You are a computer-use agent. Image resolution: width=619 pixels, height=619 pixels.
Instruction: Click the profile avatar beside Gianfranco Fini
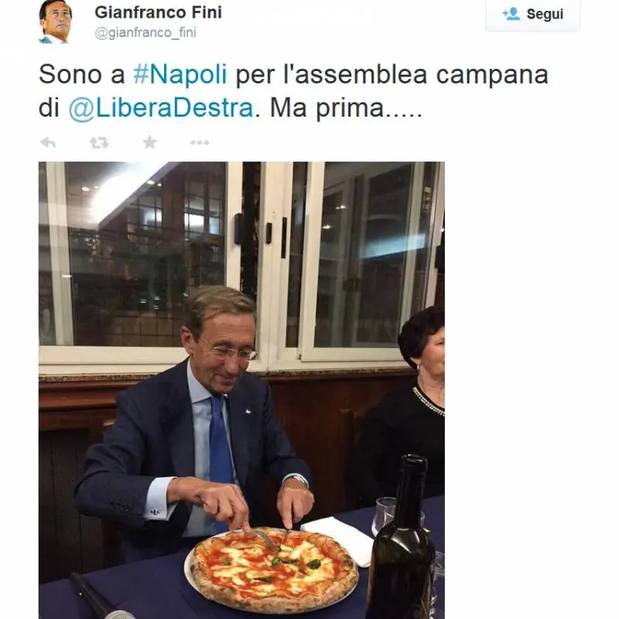click(x=55, y=22)
